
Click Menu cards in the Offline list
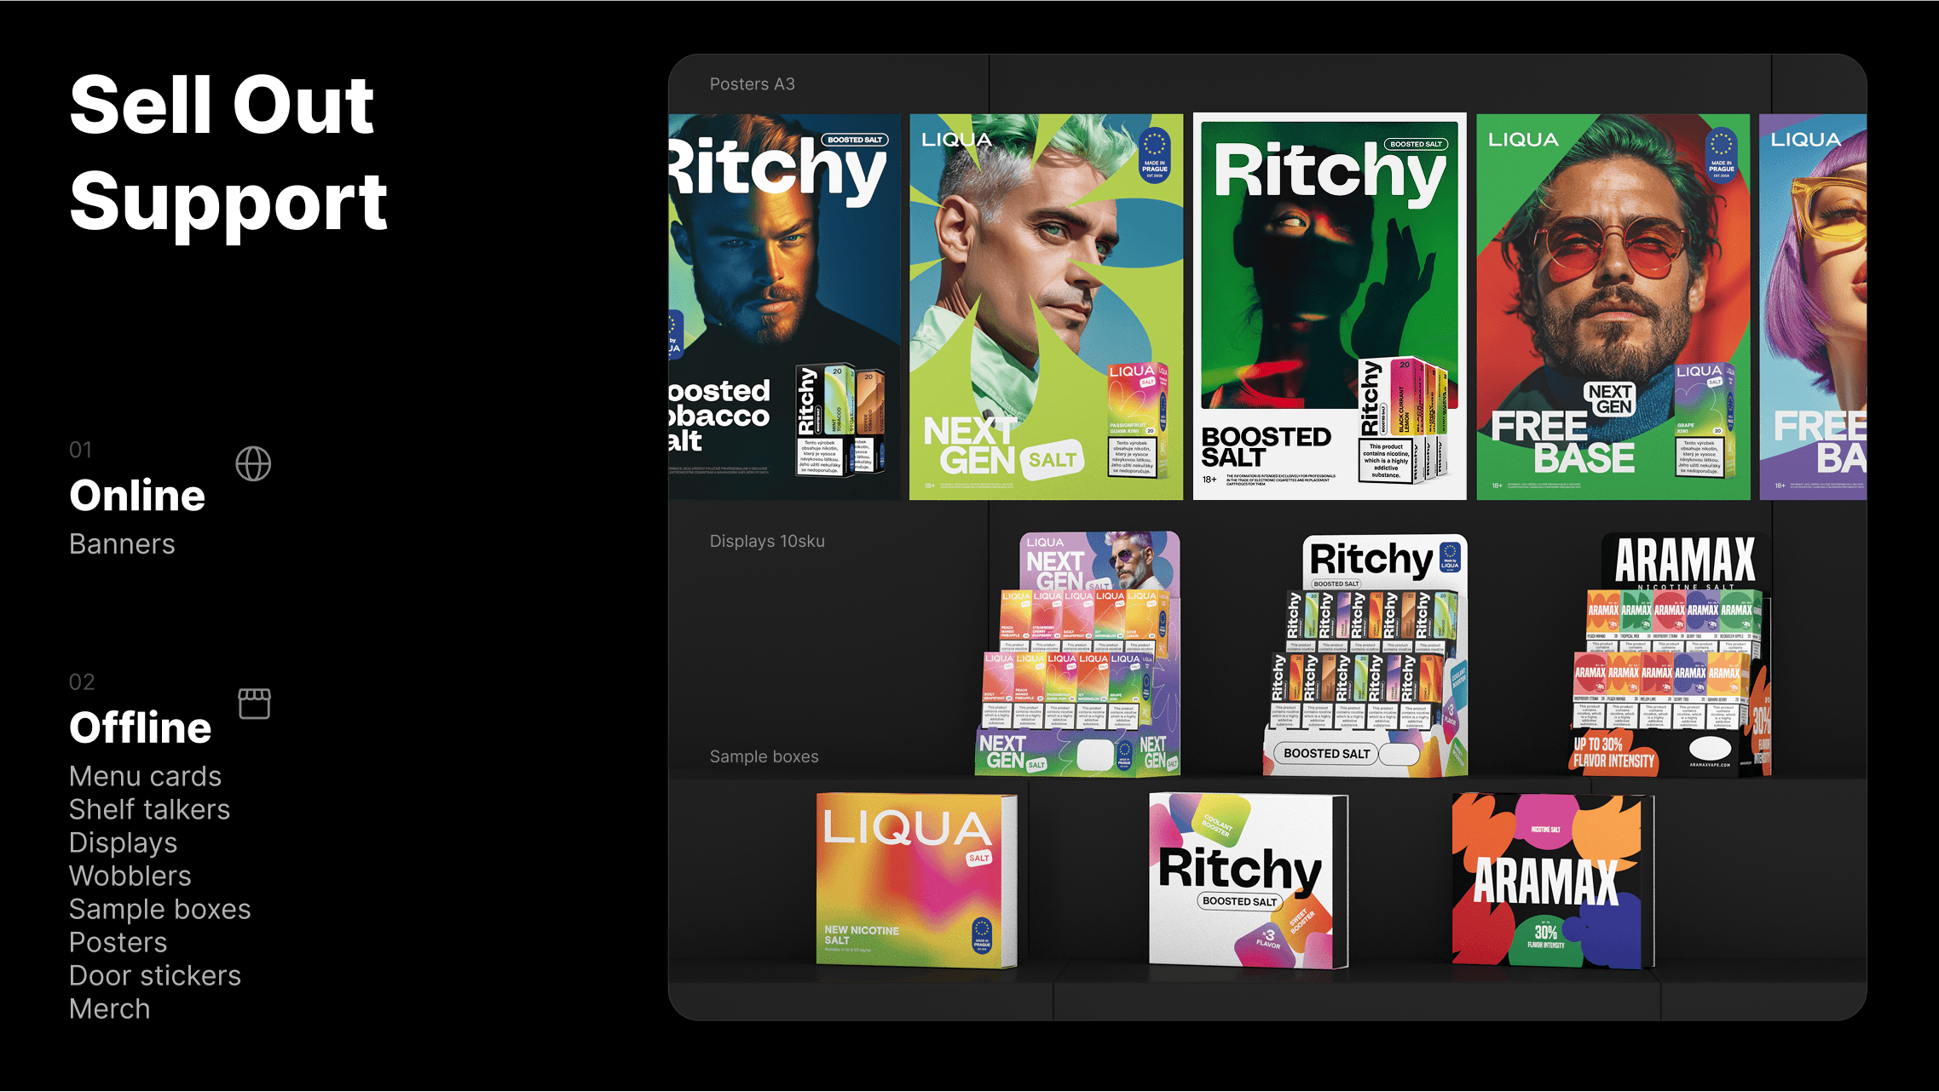click(x=145, y=777)
